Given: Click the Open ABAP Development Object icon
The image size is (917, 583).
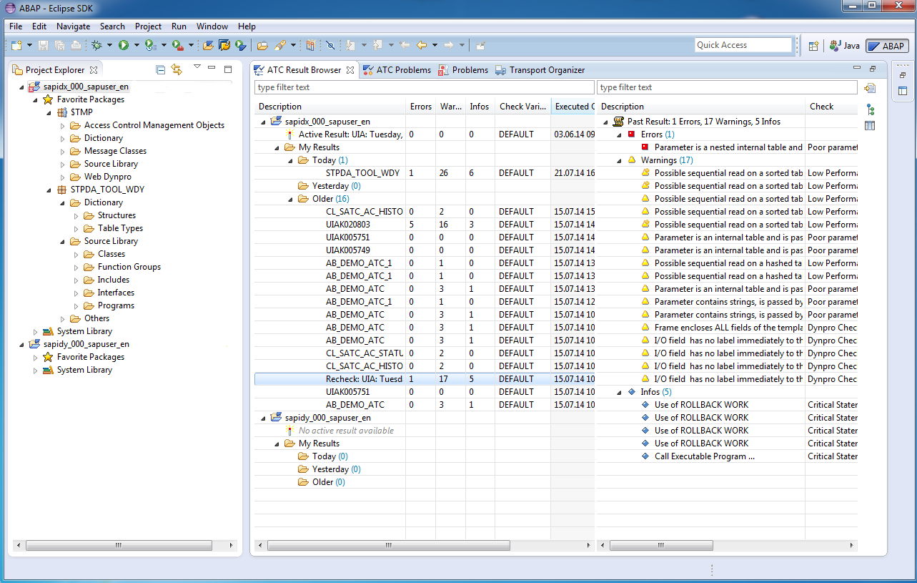Looking at the screenshot, I should click(208, 45).
